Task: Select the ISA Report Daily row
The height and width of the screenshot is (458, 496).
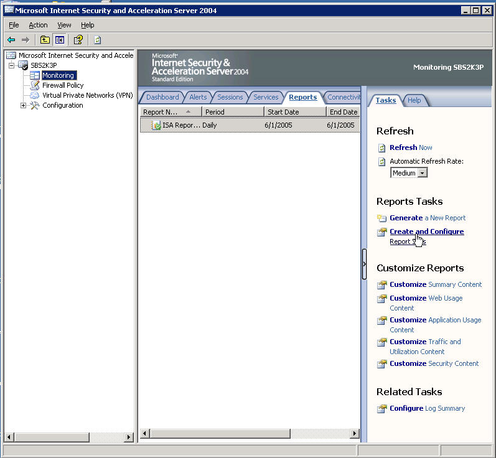Action: (x=250, y=125)
